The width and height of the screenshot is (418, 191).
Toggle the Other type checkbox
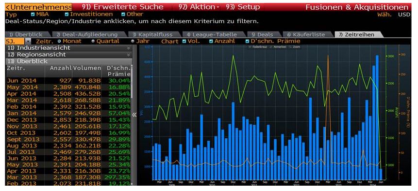pyautogui.click(x=123, y=15)
